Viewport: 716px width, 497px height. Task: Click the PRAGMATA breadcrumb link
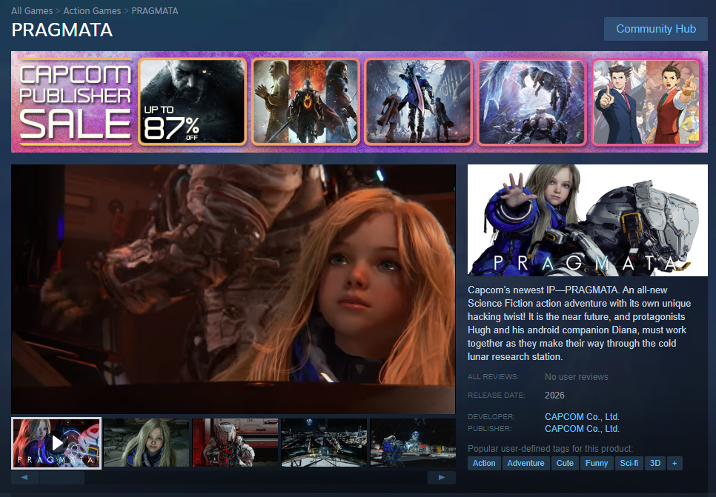pyautogui.click(x=155, y=10)
